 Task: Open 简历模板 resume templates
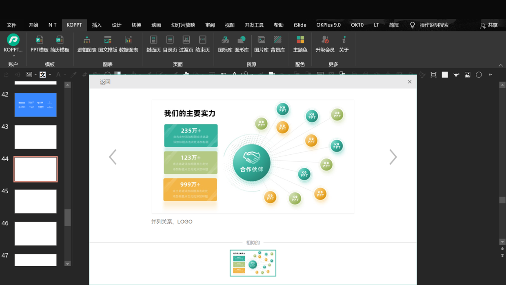[60, 44]
